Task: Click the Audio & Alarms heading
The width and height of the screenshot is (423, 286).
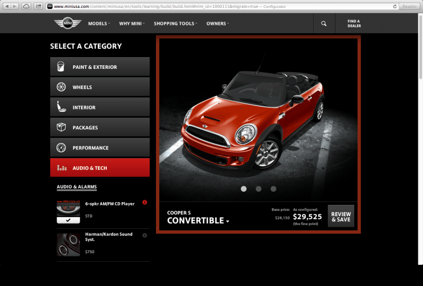Action: [77, 187]
